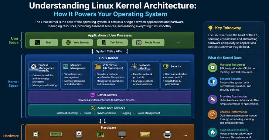The height and width of the screenshot is (140, 269).
Task: Click the Supports Extensibility heading
Action: coord(234,130)
